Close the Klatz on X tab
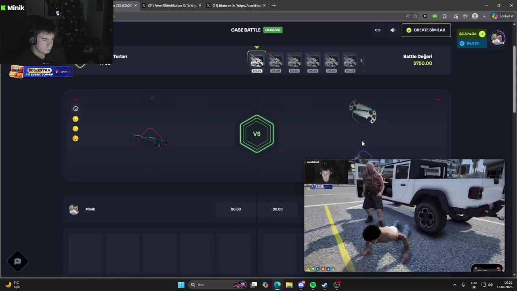The image size is (517, 291). coord(265,6)
